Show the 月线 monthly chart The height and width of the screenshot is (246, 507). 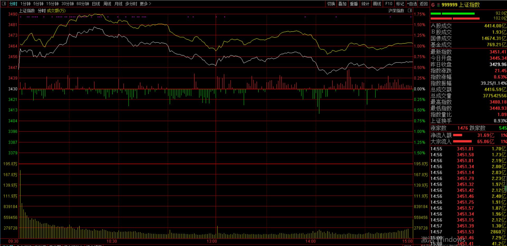(x=118, y=4)
